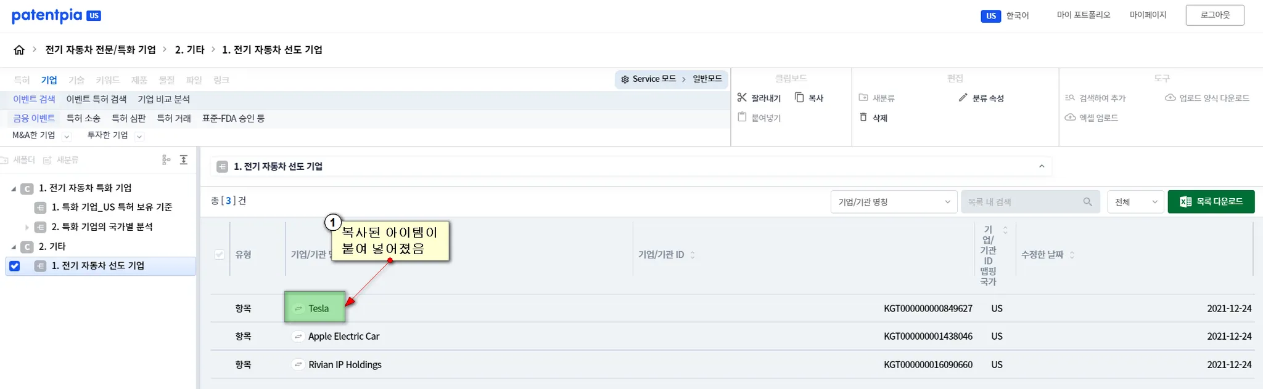Switch to the 기업 tab
The width and height of the screenshot is (1263, 389).
49,80
